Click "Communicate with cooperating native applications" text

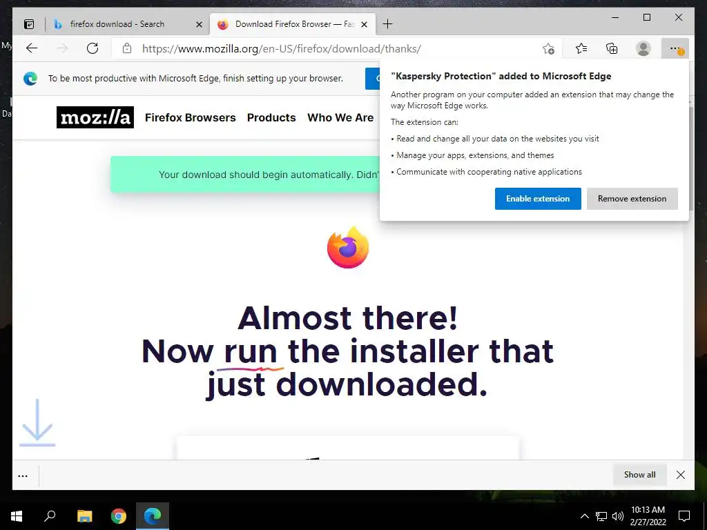[490, 172]
